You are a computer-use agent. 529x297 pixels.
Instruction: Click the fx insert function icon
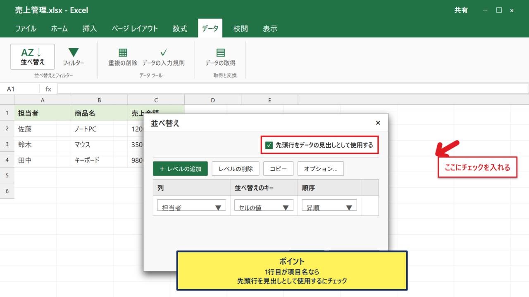[x=48, y=89]
